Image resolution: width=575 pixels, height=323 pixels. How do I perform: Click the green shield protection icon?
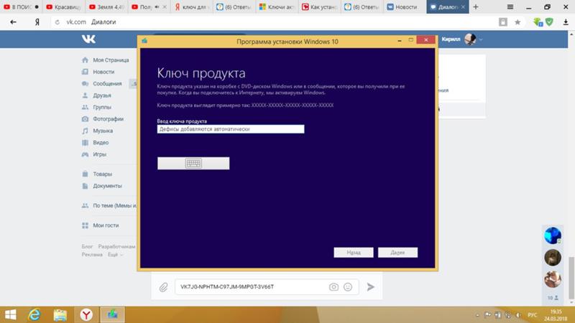click(x=549, y=22)
